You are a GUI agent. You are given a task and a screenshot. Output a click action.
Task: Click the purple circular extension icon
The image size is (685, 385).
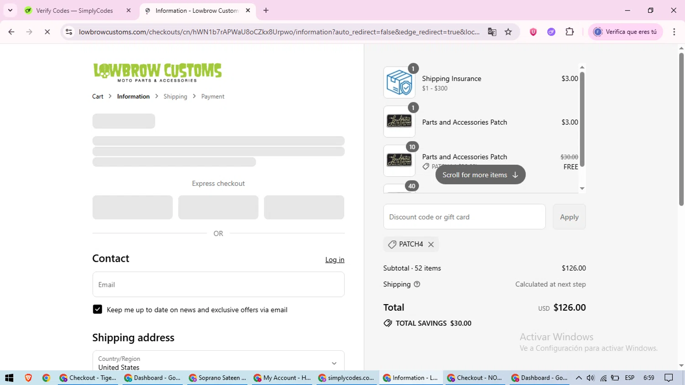pyautogui.click(x=551, y=32)
